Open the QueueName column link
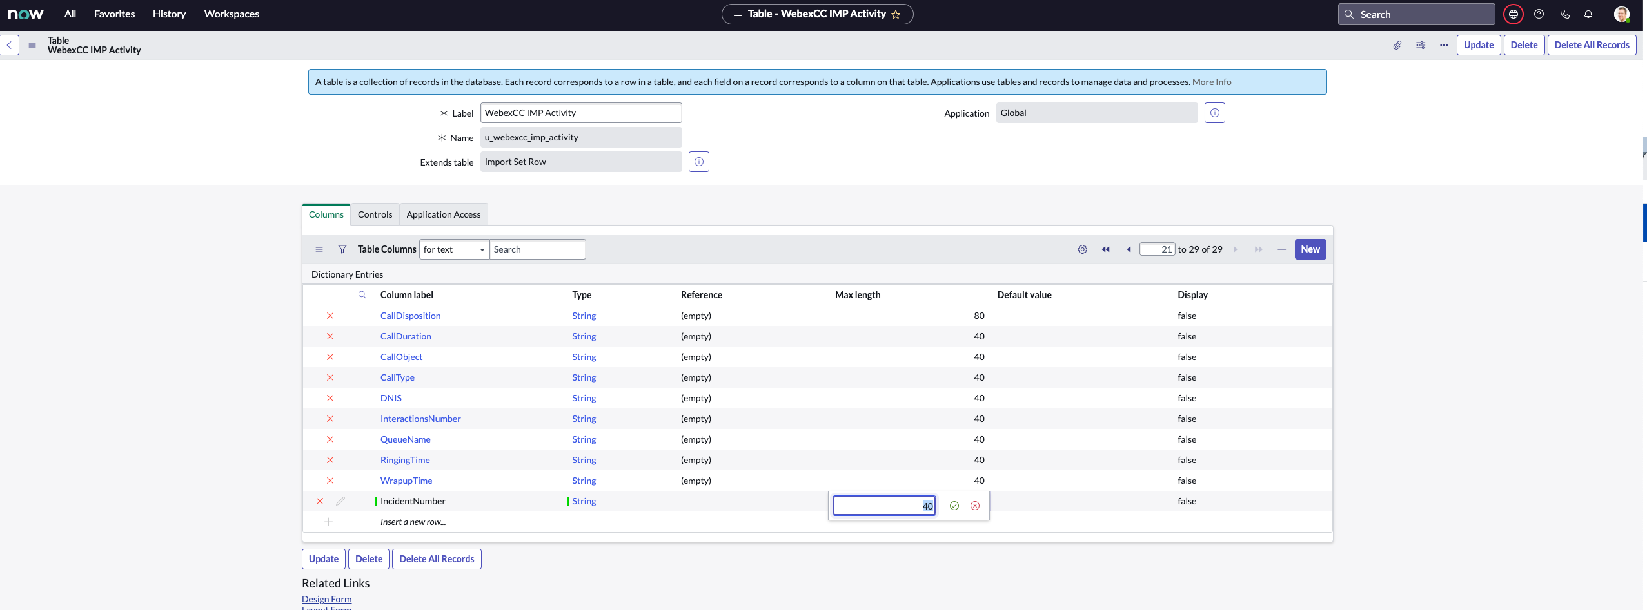1647x610 pixels. click(405, 439)
